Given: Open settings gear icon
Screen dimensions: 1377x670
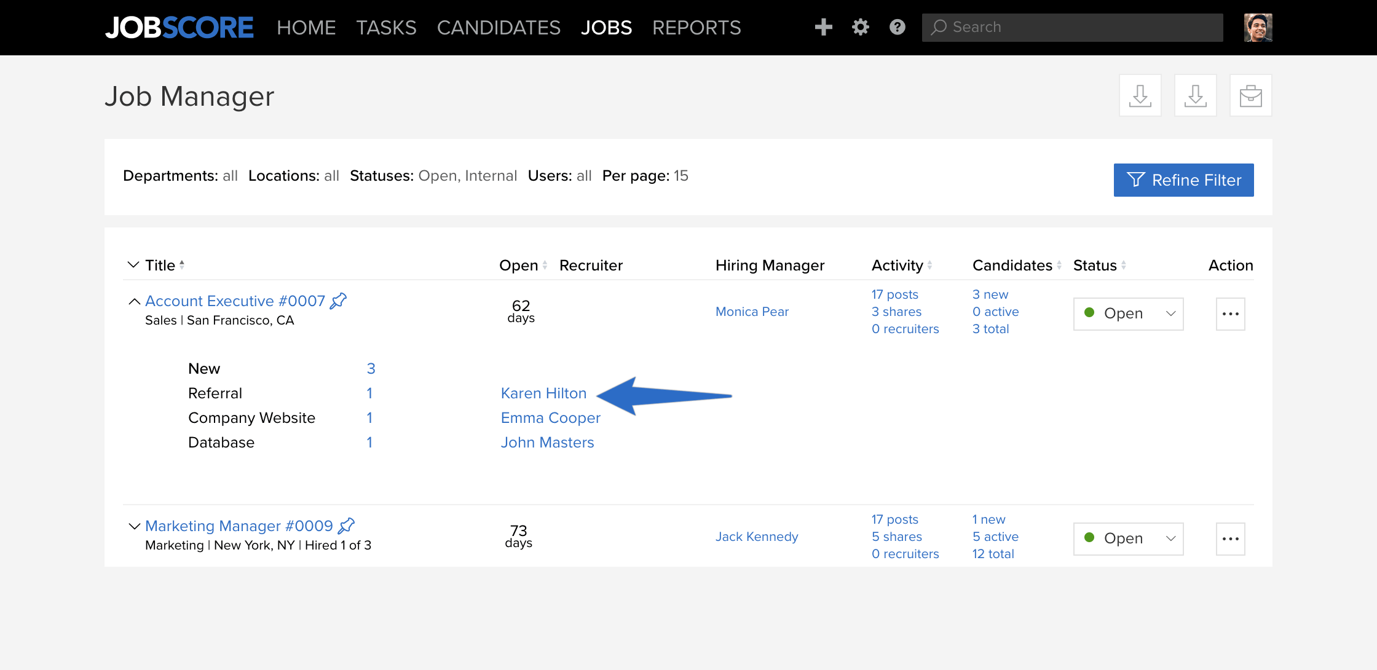Looking at the screenshot, I should click(x=861, y=27).
